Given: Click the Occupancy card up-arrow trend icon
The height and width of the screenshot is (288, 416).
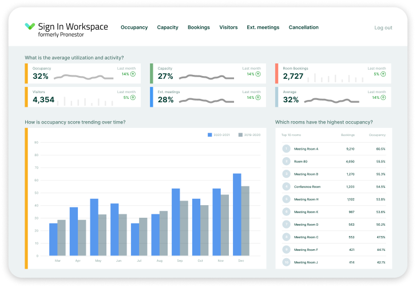Looking at the screenshot, I should point(133,74).
